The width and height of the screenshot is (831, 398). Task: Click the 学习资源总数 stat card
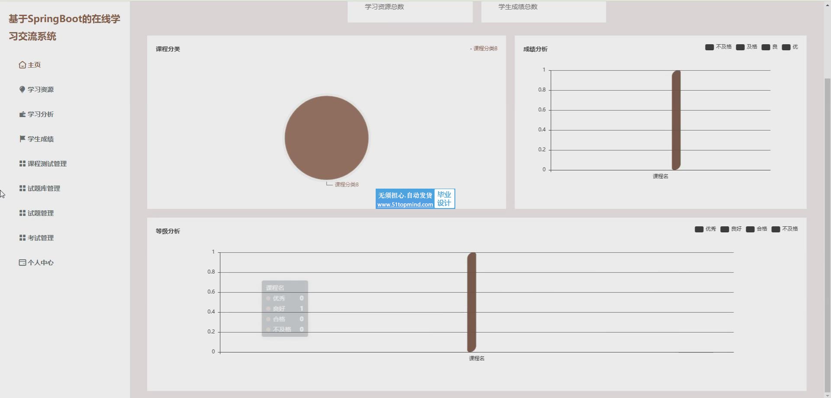(x=410, y=11)
